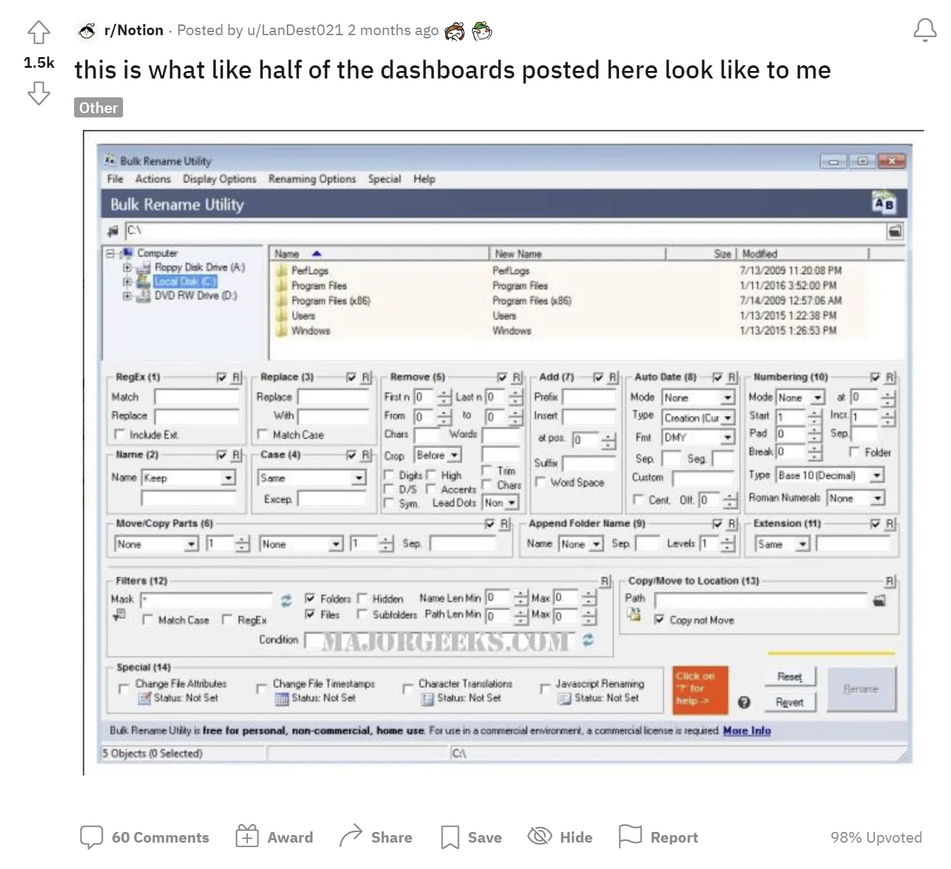Open the Renaming Options menu
The width and height of the screenshot is (951, 869).
tap(312, 179)
